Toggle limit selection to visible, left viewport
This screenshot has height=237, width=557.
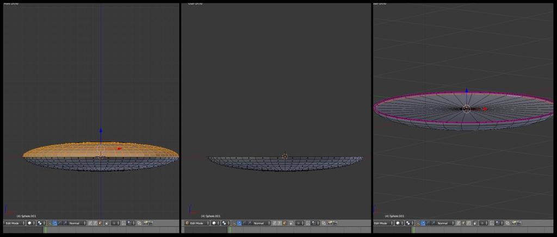click(107, 223)
